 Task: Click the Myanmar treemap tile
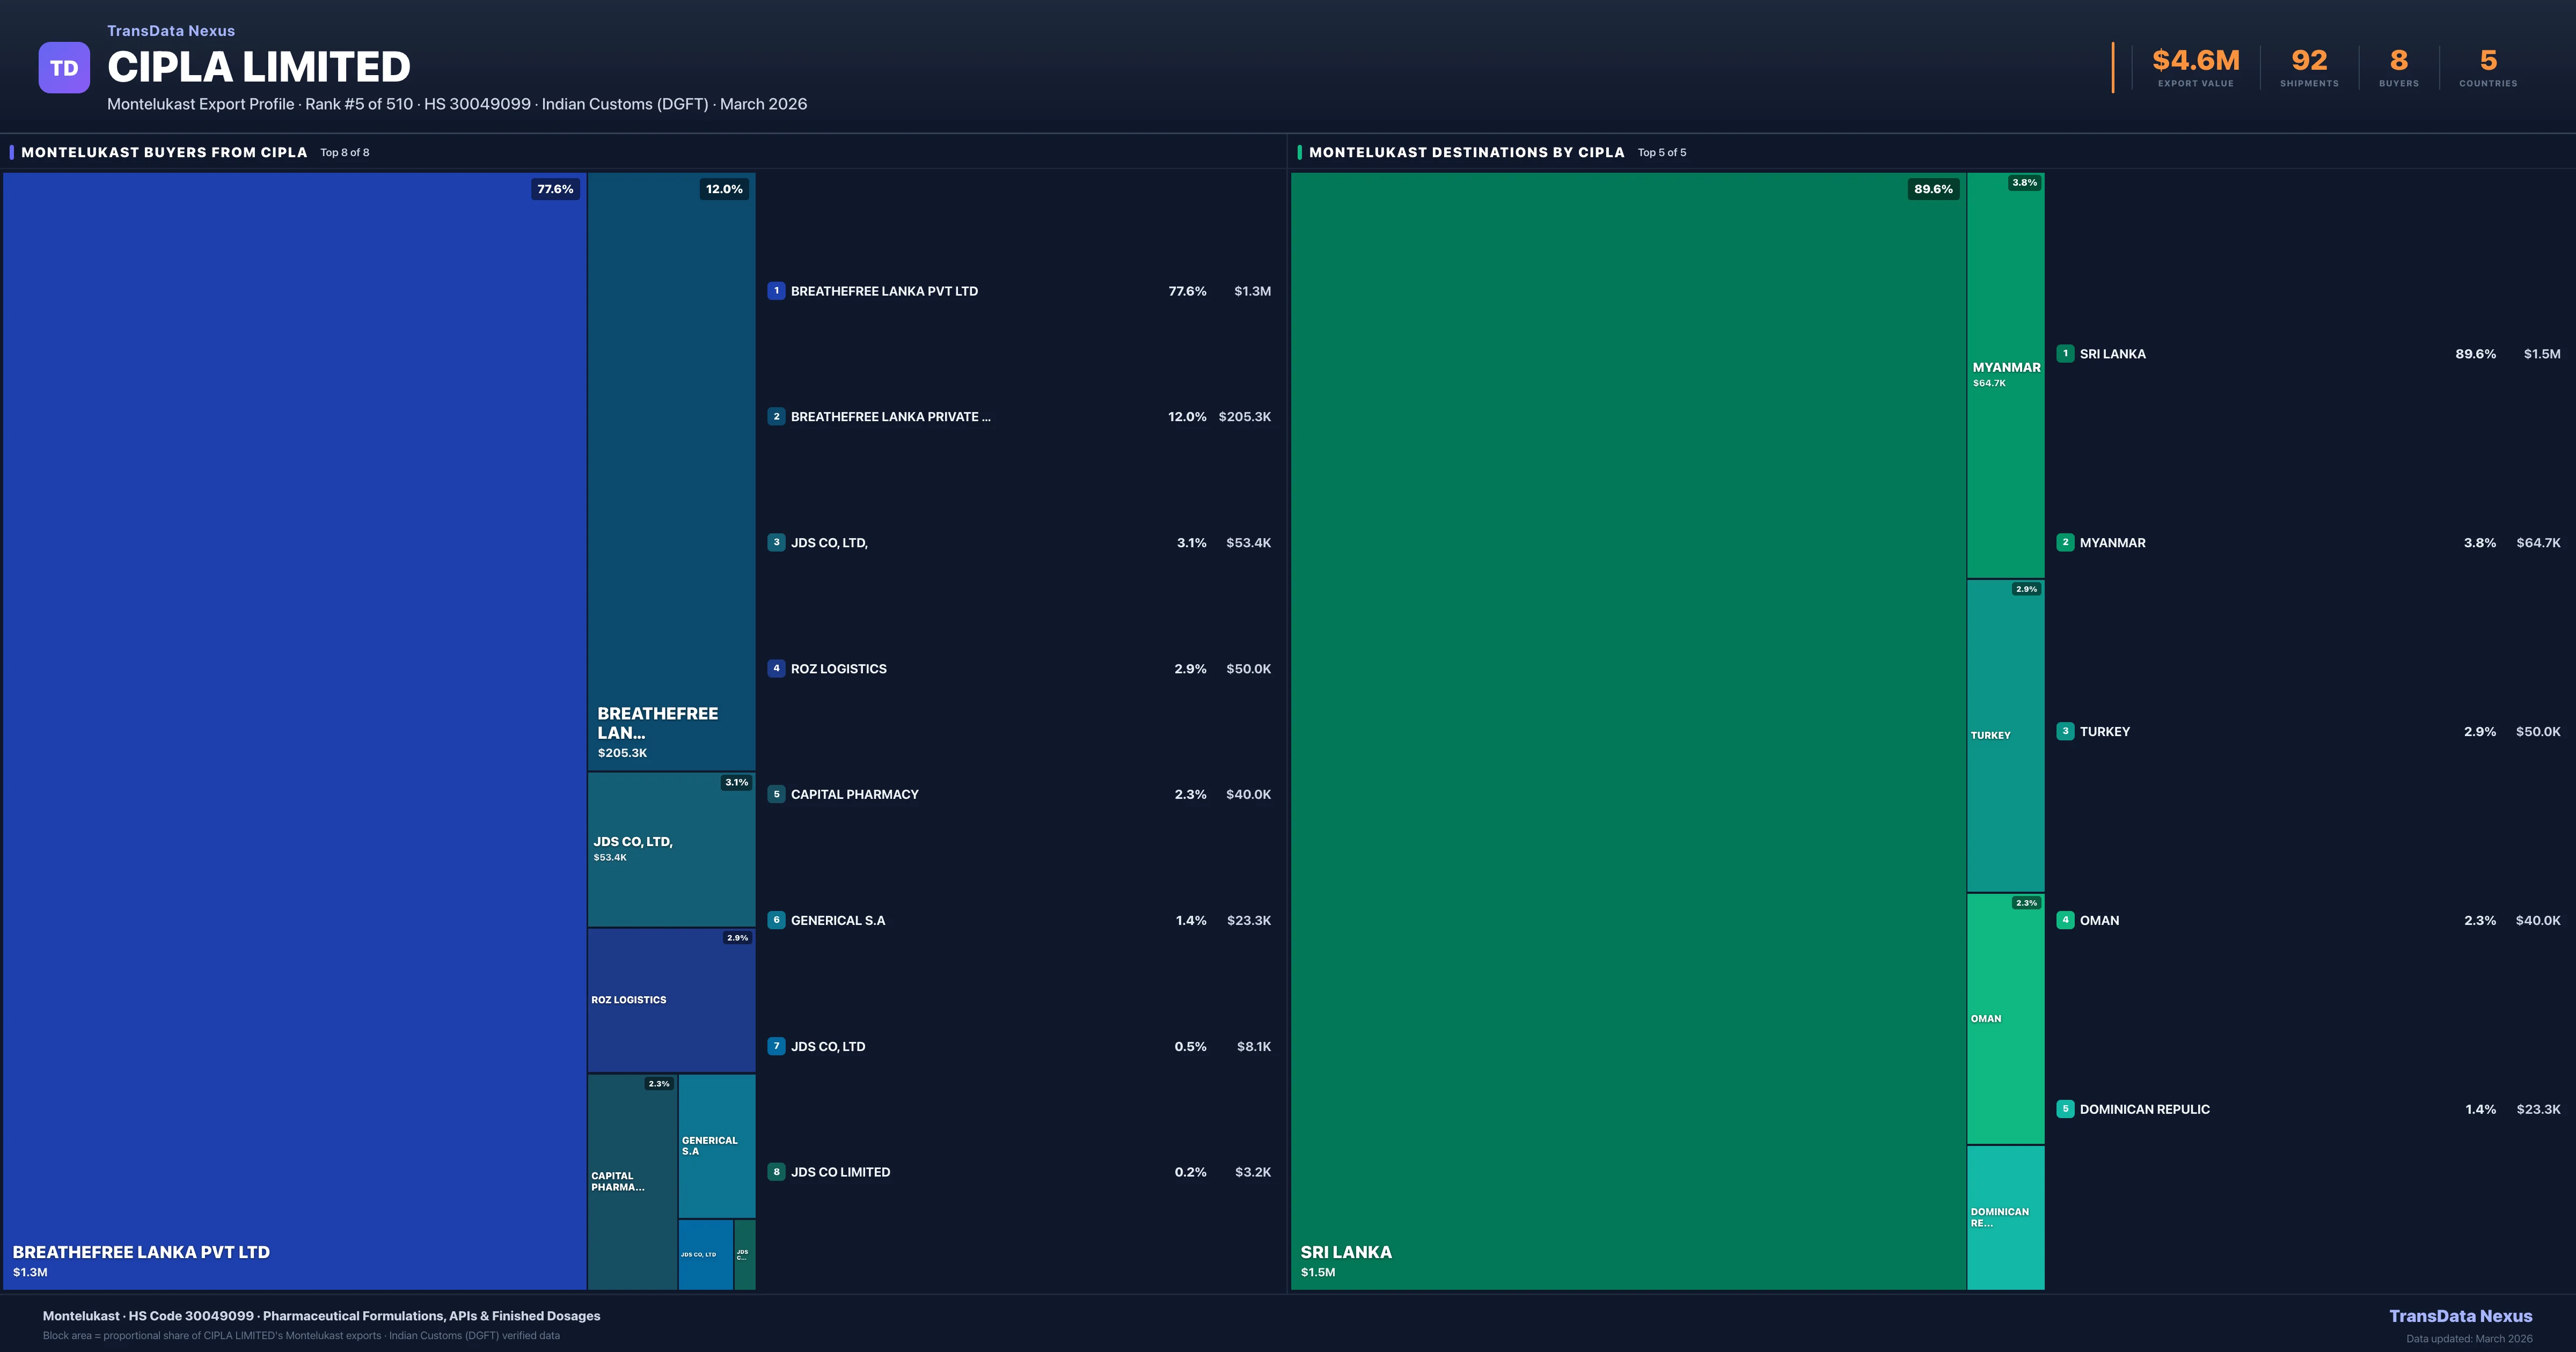2005,375
